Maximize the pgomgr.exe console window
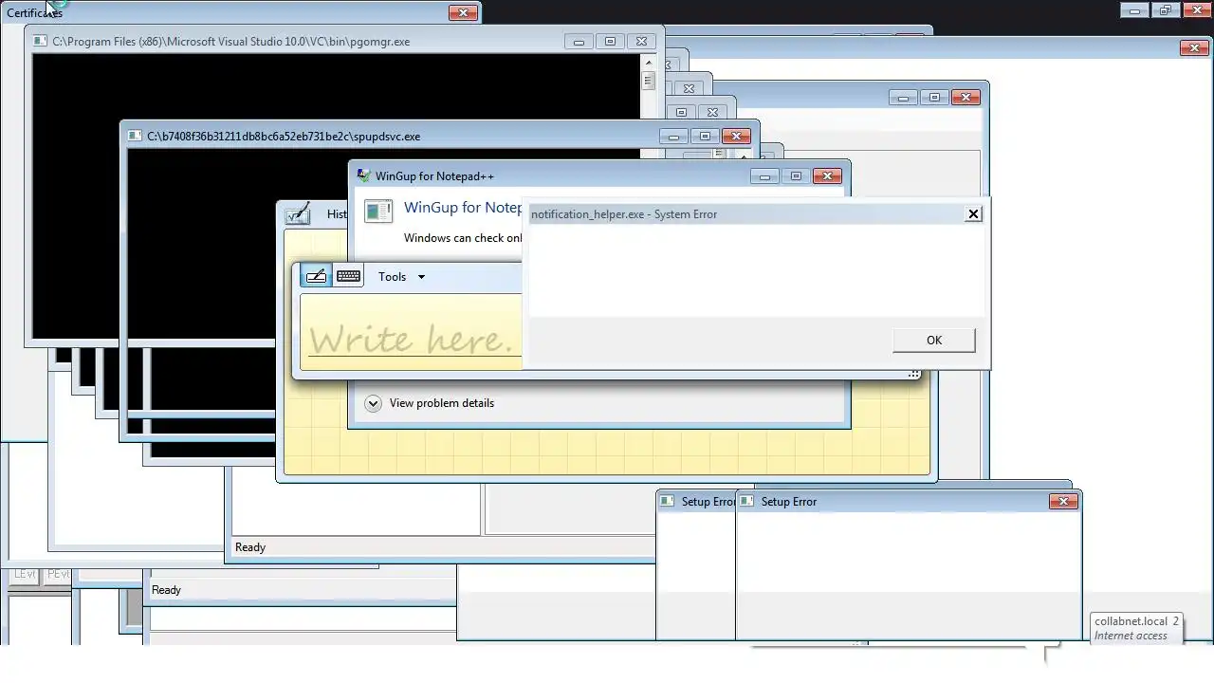The width and height of the screenshot is (1214, 683). pyautogui.click(x=610, y=42)
